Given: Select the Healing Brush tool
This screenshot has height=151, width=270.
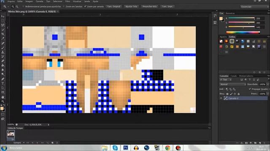Looking at the screenshot, I should pos(3,43).
